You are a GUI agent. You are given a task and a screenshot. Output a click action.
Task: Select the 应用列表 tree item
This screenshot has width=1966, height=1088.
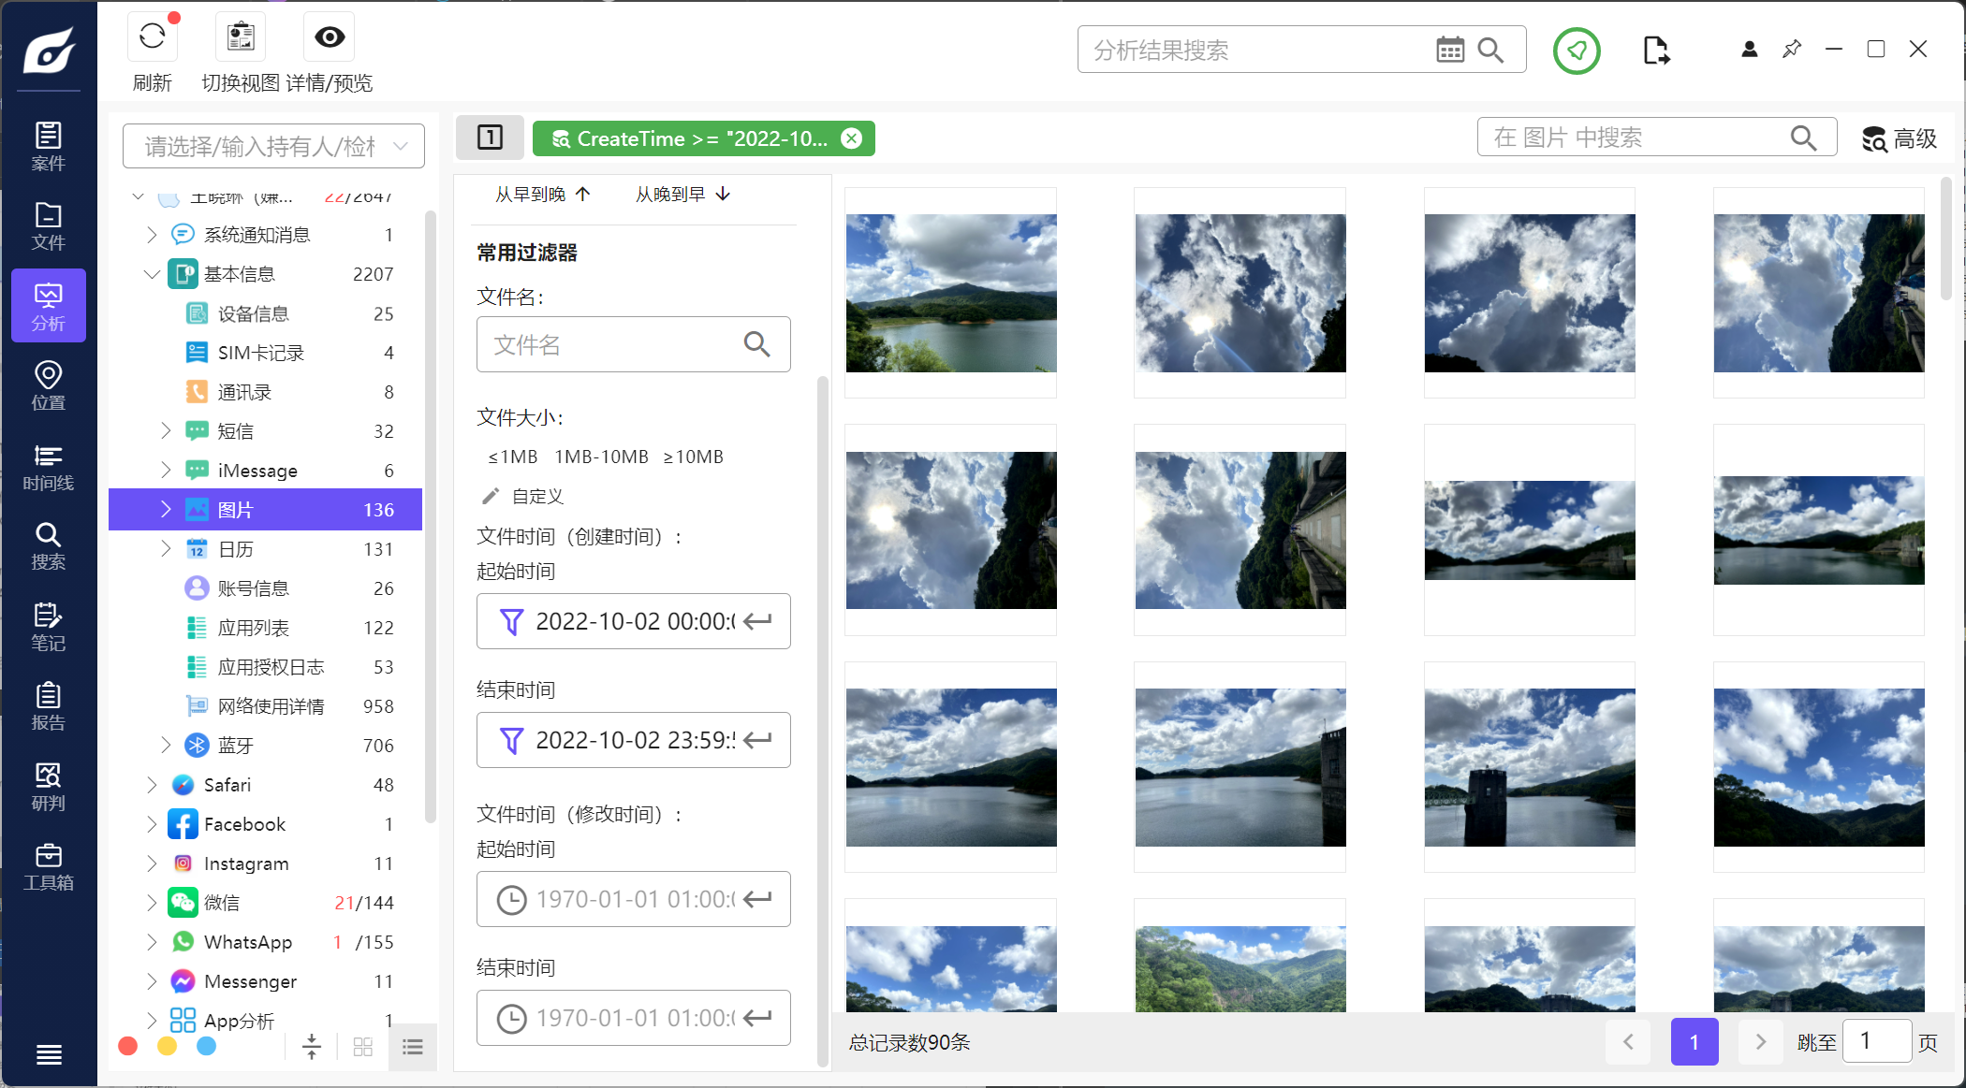click(253, 628)
